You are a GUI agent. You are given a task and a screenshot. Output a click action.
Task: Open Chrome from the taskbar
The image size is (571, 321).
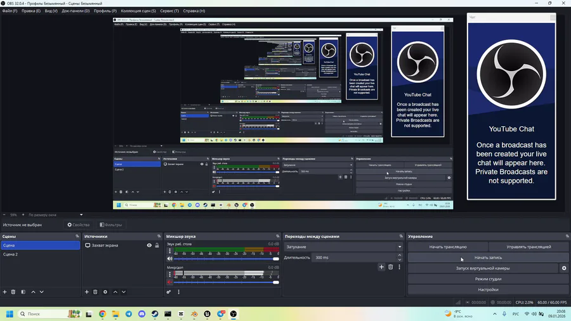(102, 314)
